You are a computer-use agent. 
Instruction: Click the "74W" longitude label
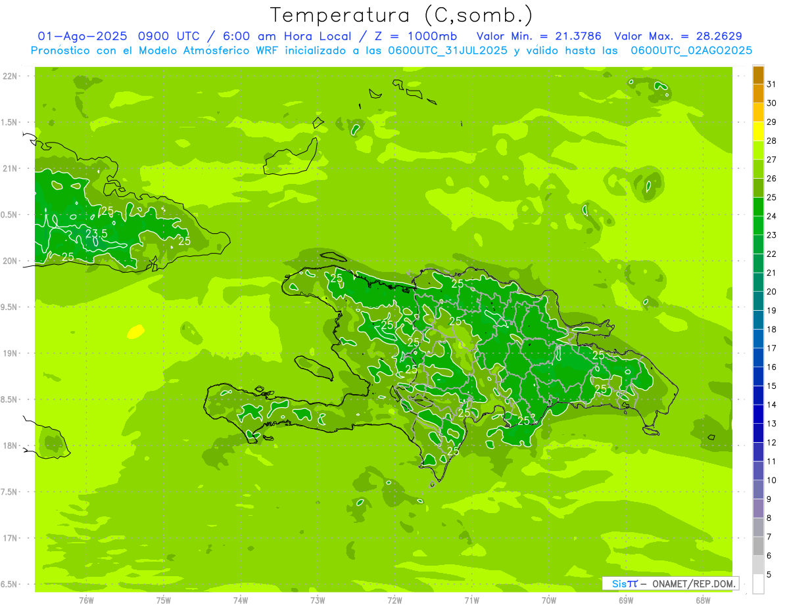click(x=241, y=600)
